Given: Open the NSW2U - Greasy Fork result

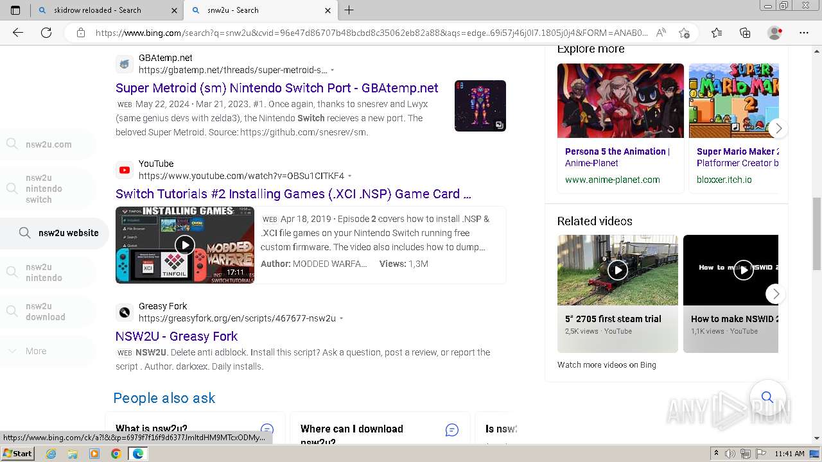Looking at the screenshot, I should tap(177, 336).
